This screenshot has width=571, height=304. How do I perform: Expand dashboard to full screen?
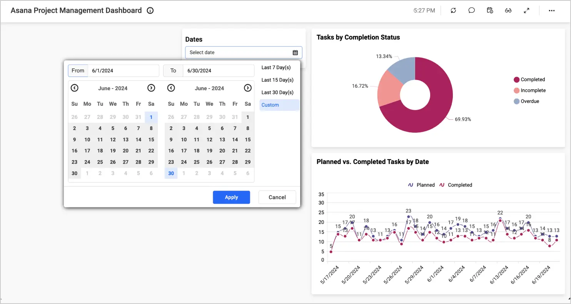(x=526, y=11)
